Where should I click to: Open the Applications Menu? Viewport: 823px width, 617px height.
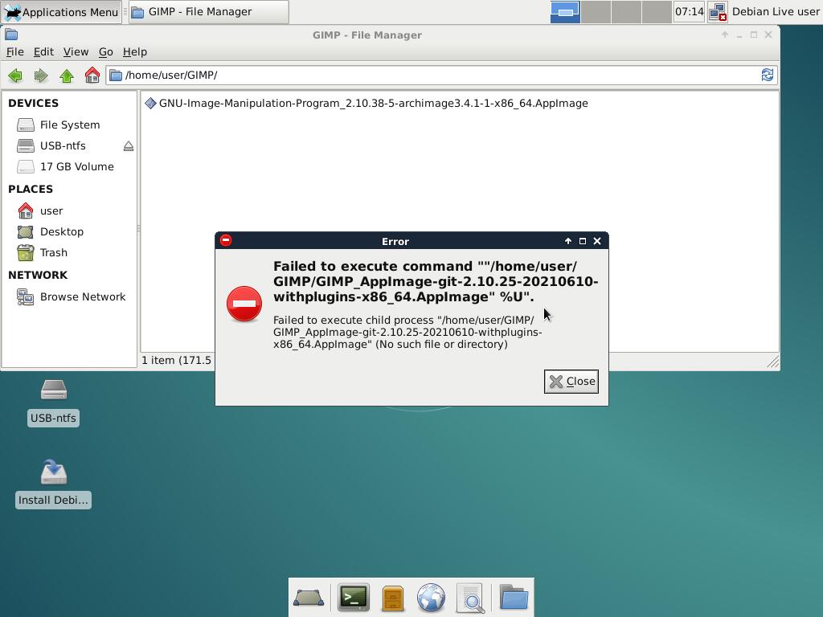pos(61,11)
